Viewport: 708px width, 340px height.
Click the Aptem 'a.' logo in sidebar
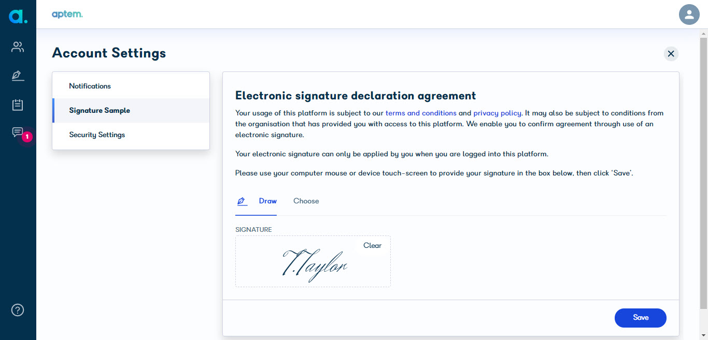(x=18, y=16)
